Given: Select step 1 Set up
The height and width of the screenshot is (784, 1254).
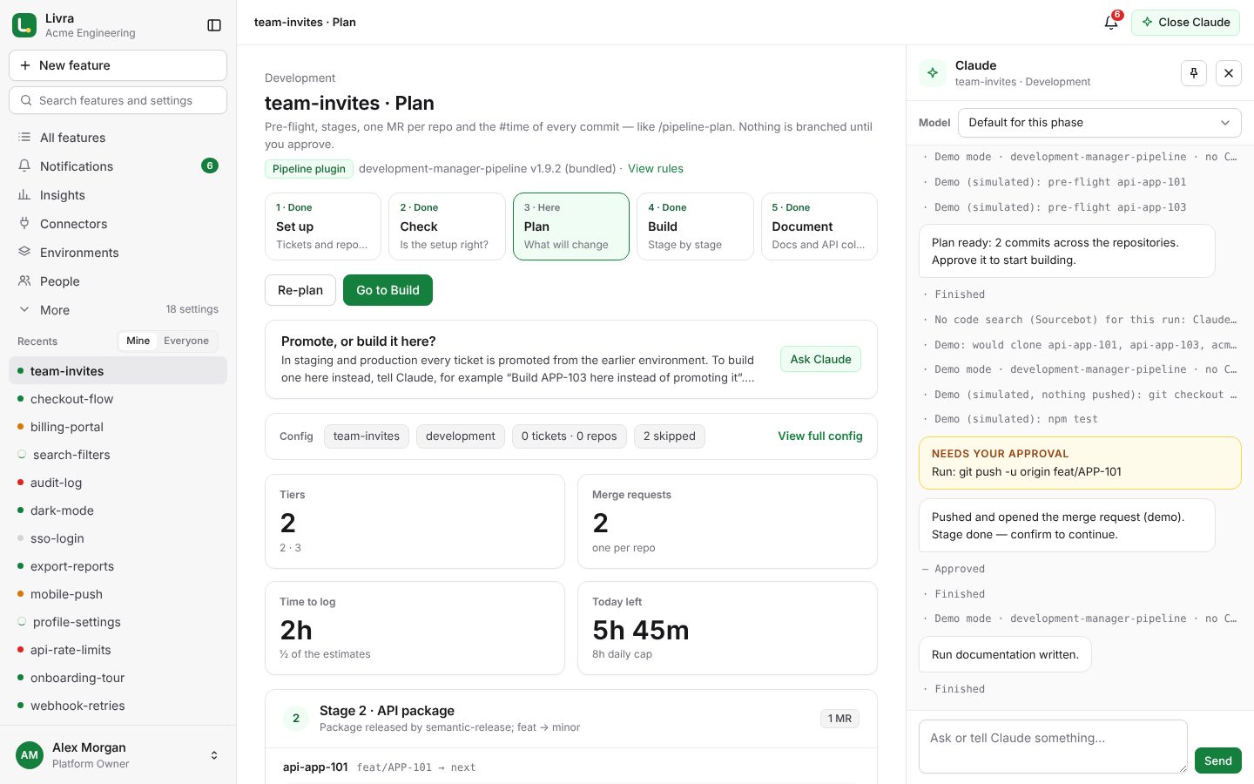Looking at the screenshot, I should [x=323, y=226].
